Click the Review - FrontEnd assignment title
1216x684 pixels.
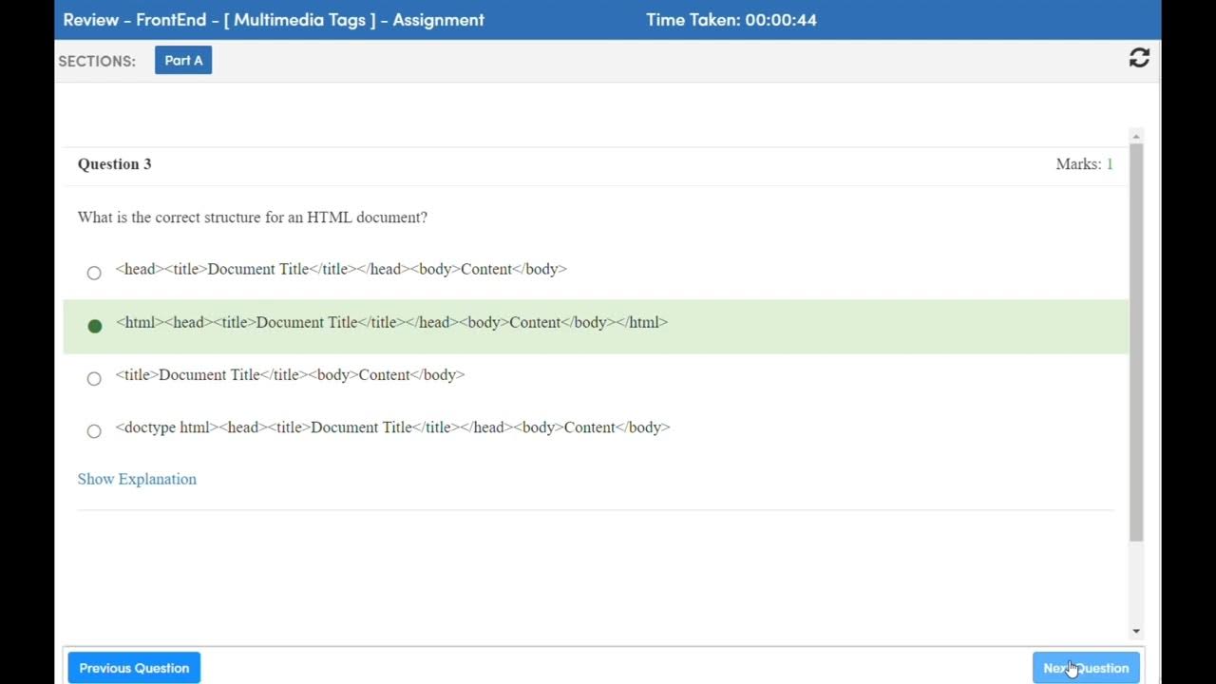[x=274, y=19]
